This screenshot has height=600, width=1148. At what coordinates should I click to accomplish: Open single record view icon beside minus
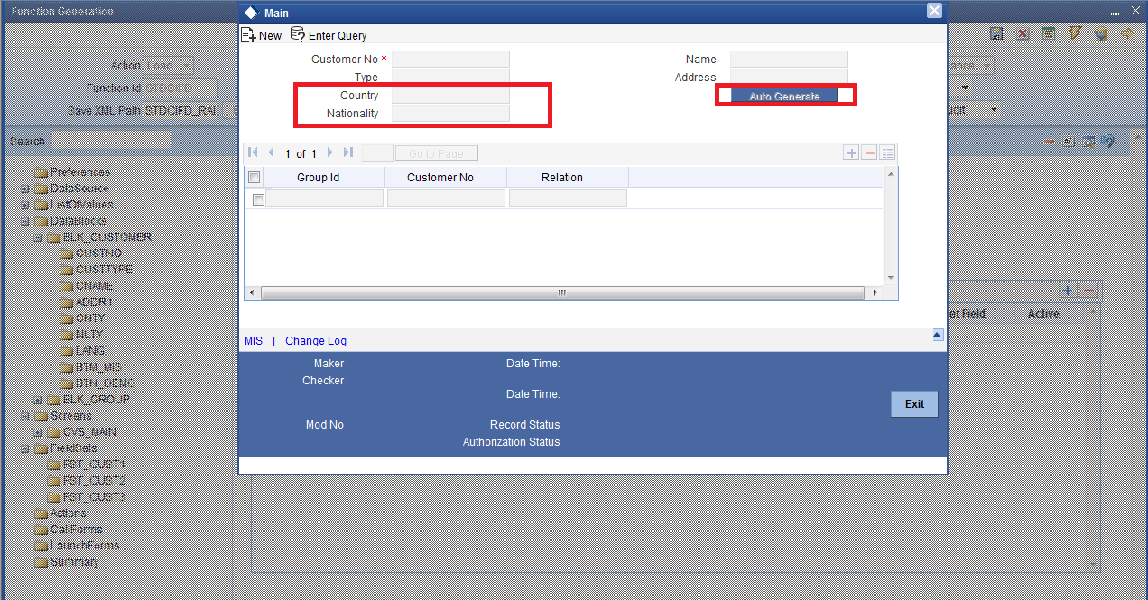(x=887, y=153)
